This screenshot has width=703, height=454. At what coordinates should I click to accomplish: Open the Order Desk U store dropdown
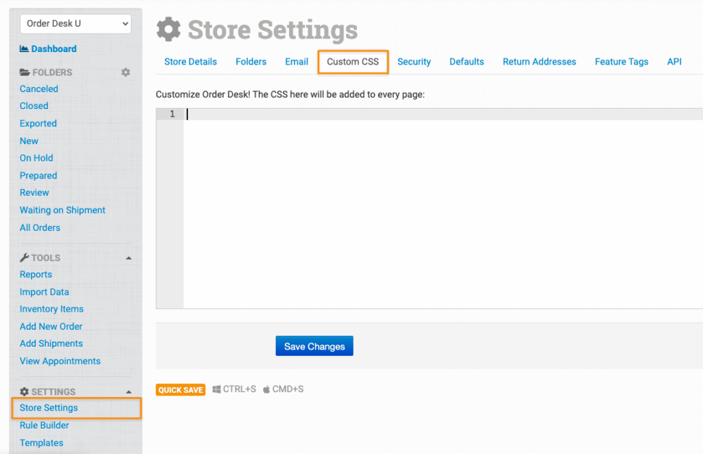pyautogui.click(x=76, y=23)
